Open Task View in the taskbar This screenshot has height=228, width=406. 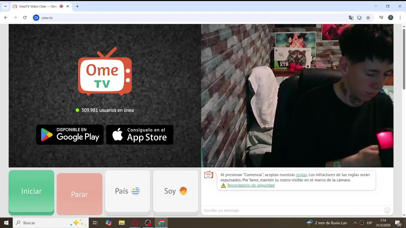click(x=95, y=223)
